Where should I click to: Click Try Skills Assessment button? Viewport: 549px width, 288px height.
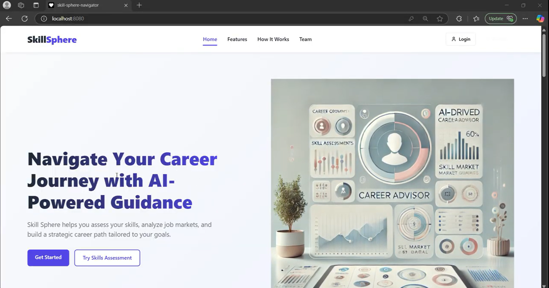click(x=107, y=258)
